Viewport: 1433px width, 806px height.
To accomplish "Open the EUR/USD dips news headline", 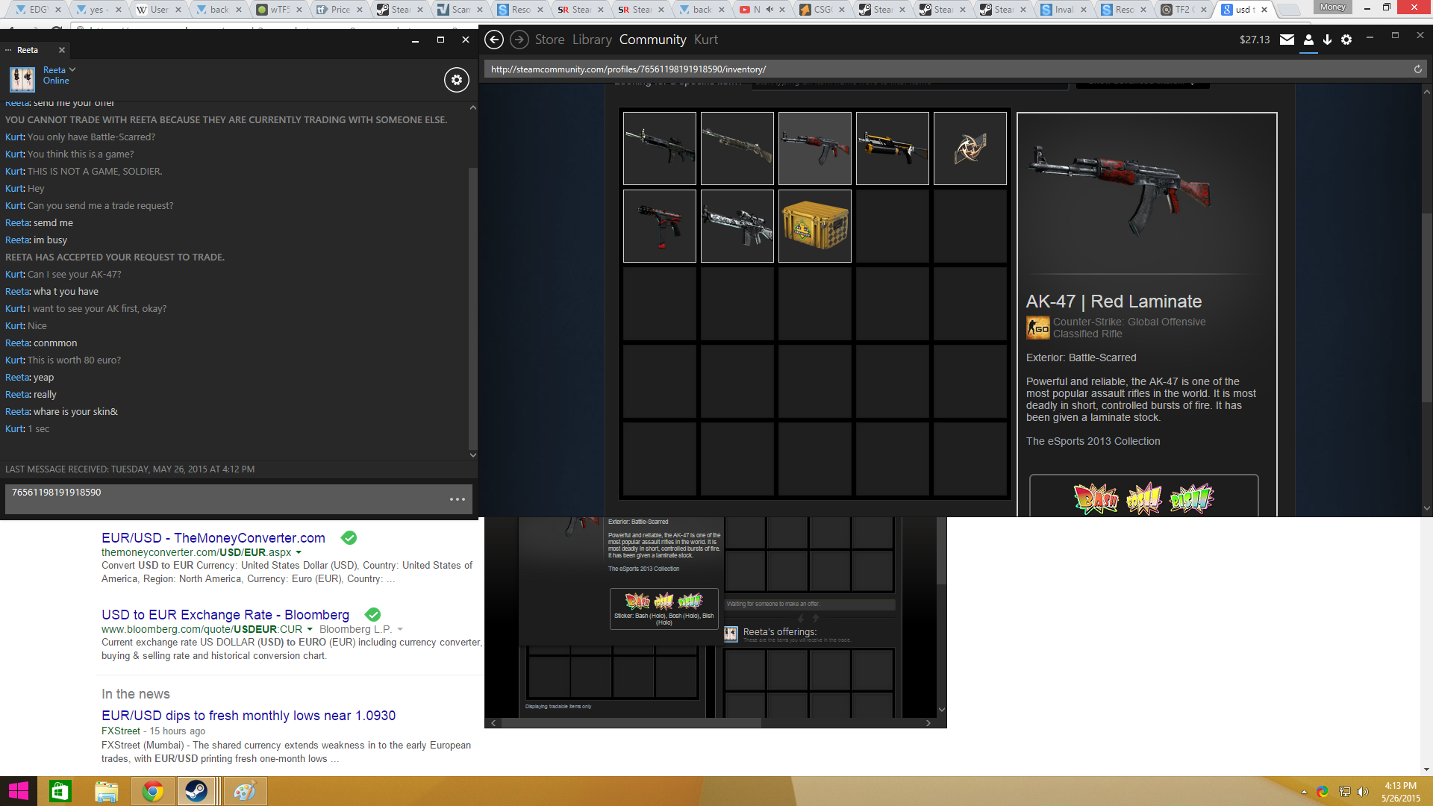I will click(249, 716).
